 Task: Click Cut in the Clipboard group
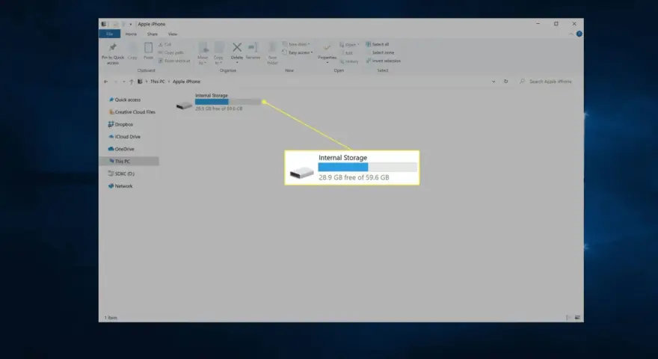(165, 44)
